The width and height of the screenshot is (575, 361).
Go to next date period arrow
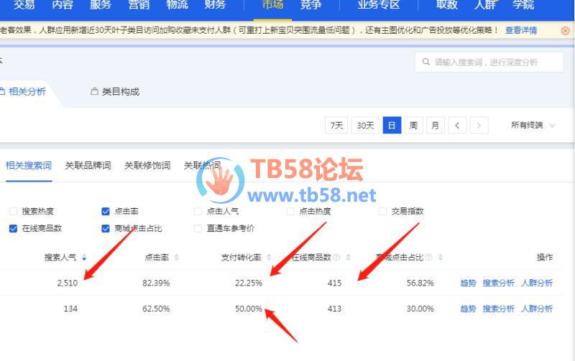pos(479,126)
